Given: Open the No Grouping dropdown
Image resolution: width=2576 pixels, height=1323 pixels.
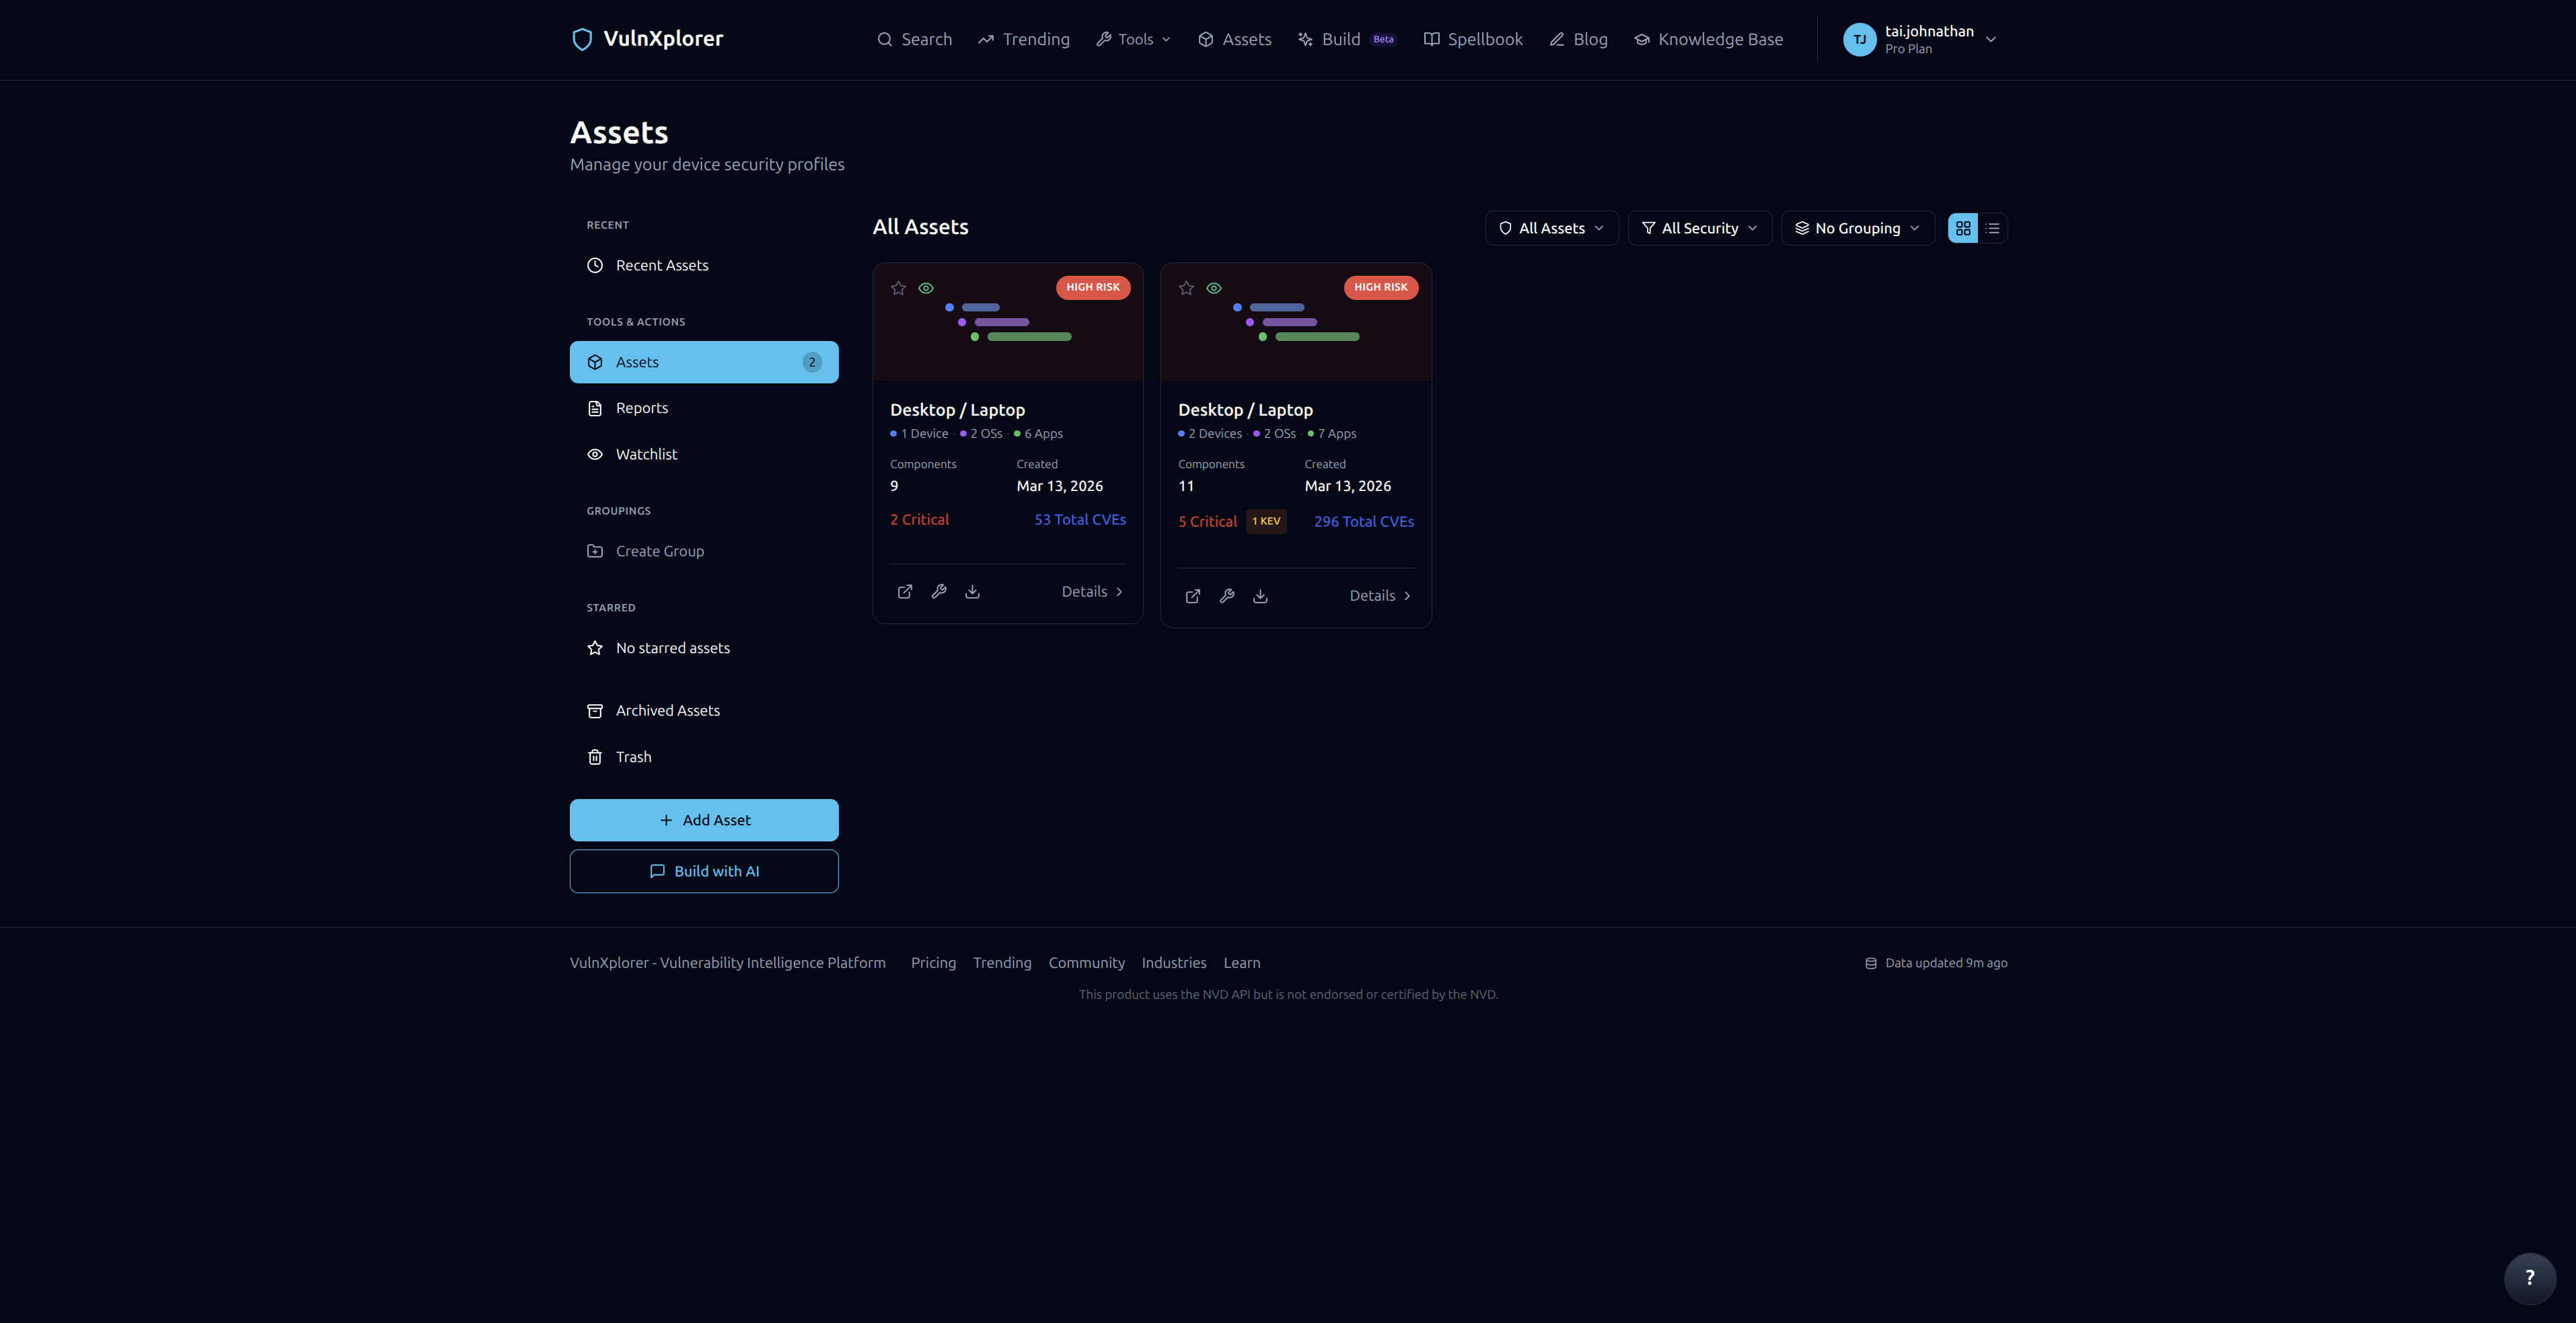Looking at the screenshot, I should tap(1858, 228).
